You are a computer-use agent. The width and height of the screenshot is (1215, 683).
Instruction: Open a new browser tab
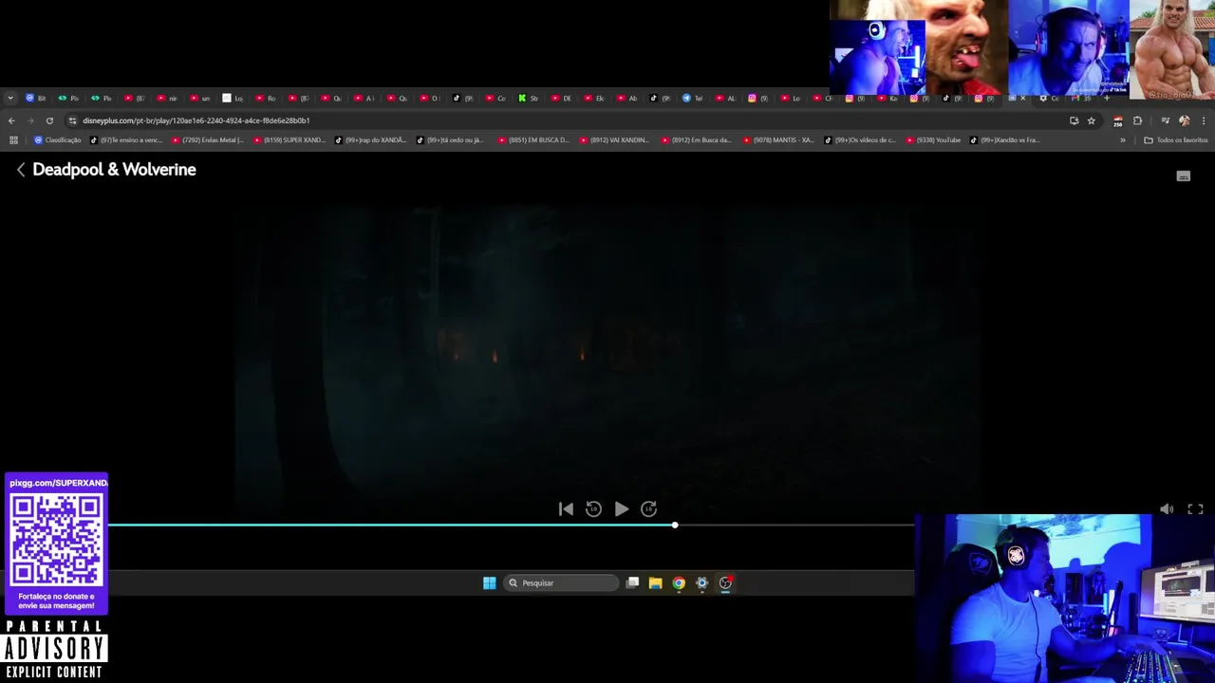1107,98
